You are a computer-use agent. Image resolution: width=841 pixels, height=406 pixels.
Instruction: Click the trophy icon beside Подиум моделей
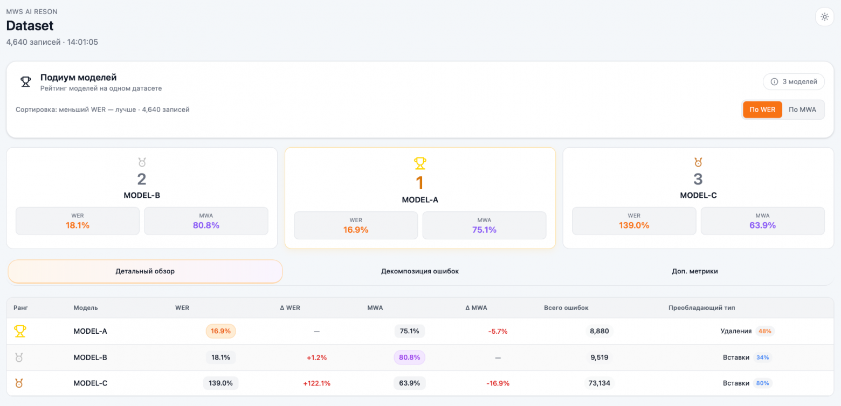25,82
